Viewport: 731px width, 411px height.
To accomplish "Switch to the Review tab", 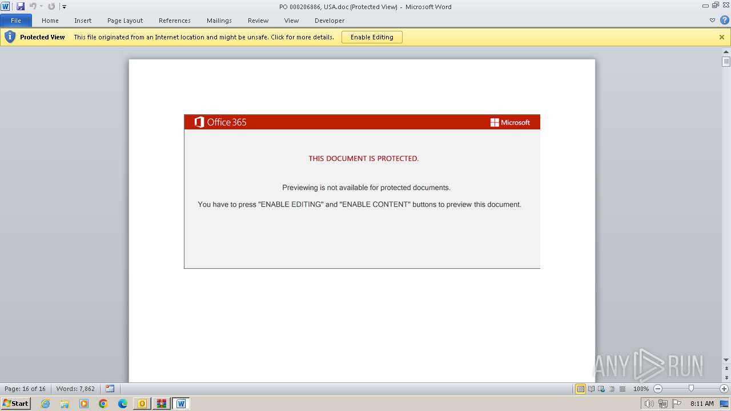I will point(258,21).
